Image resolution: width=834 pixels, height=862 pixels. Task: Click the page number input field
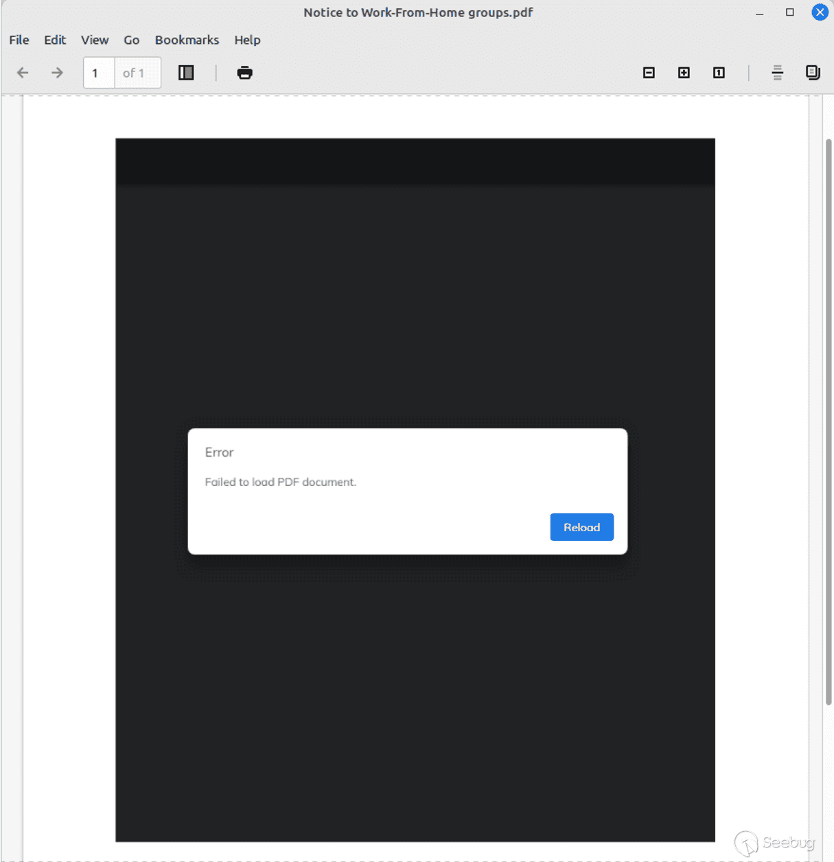[97, 72]
